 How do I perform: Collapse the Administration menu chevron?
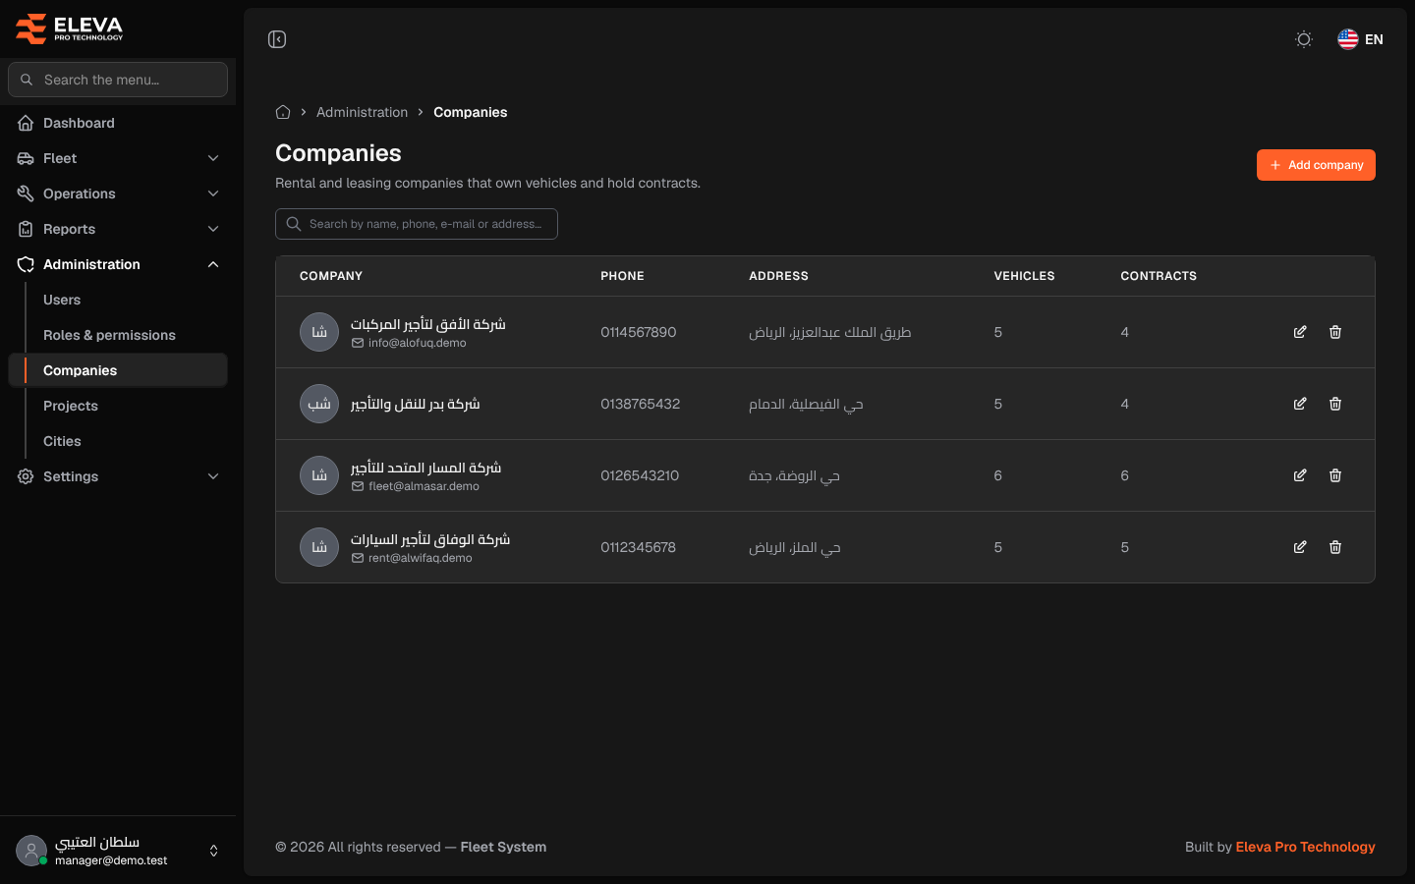coord(213,264)
